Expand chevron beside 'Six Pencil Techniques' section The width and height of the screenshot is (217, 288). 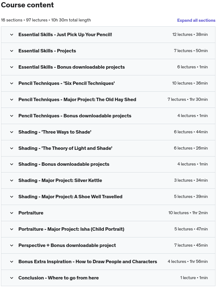coord(12,83)
